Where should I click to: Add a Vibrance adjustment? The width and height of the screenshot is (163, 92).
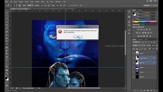coord(150,30)
